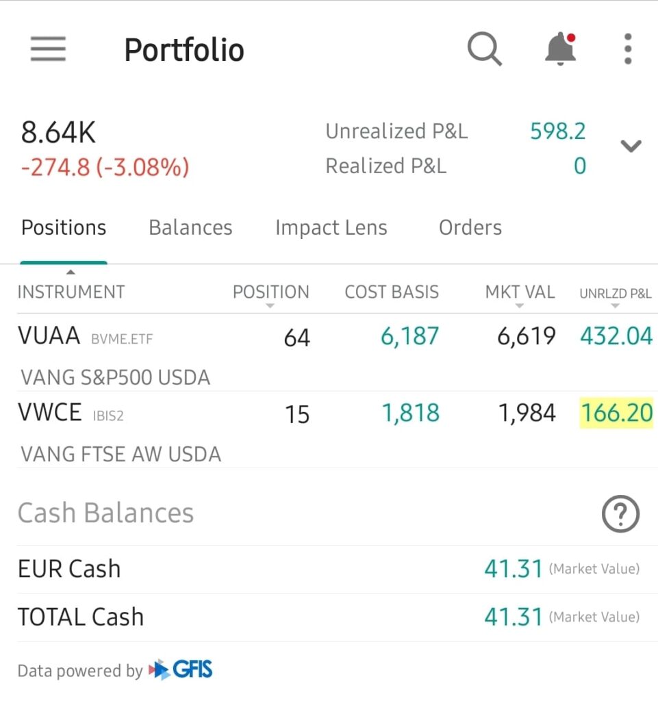The height and width of the screenshot is (701, 658).
Task: Tap the search magnifier icon
Action: (484, 49)
